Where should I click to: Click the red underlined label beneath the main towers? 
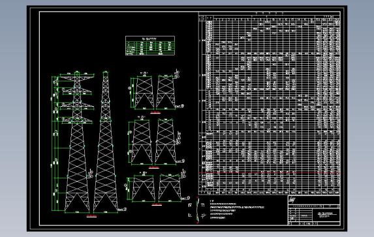click(x=91, y=216)
